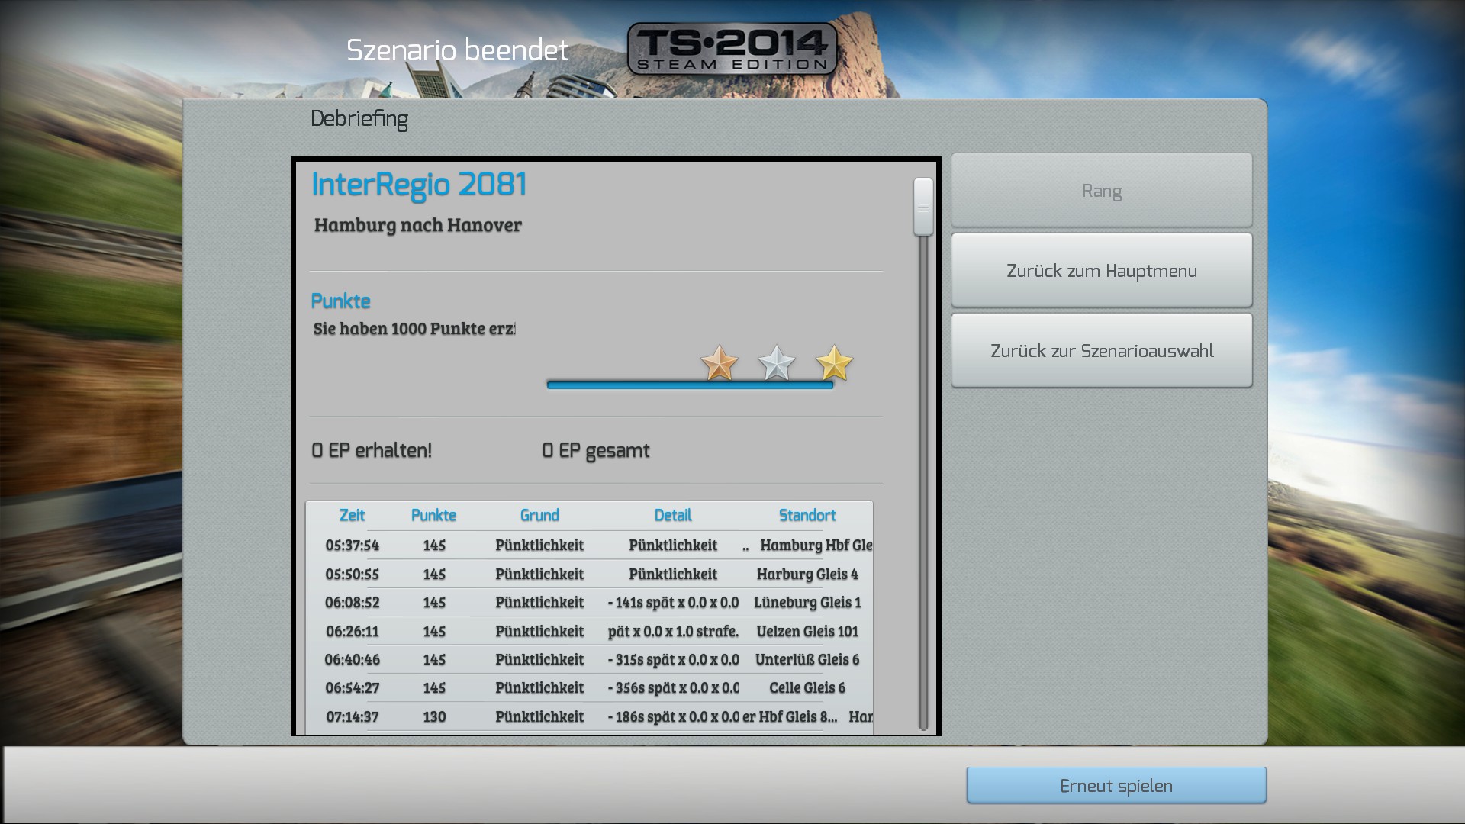Go back with Zurück zur Szenarioauswahl
Image resolution: width=1465 pixels, height=824 pixels.
point(1101,351)
